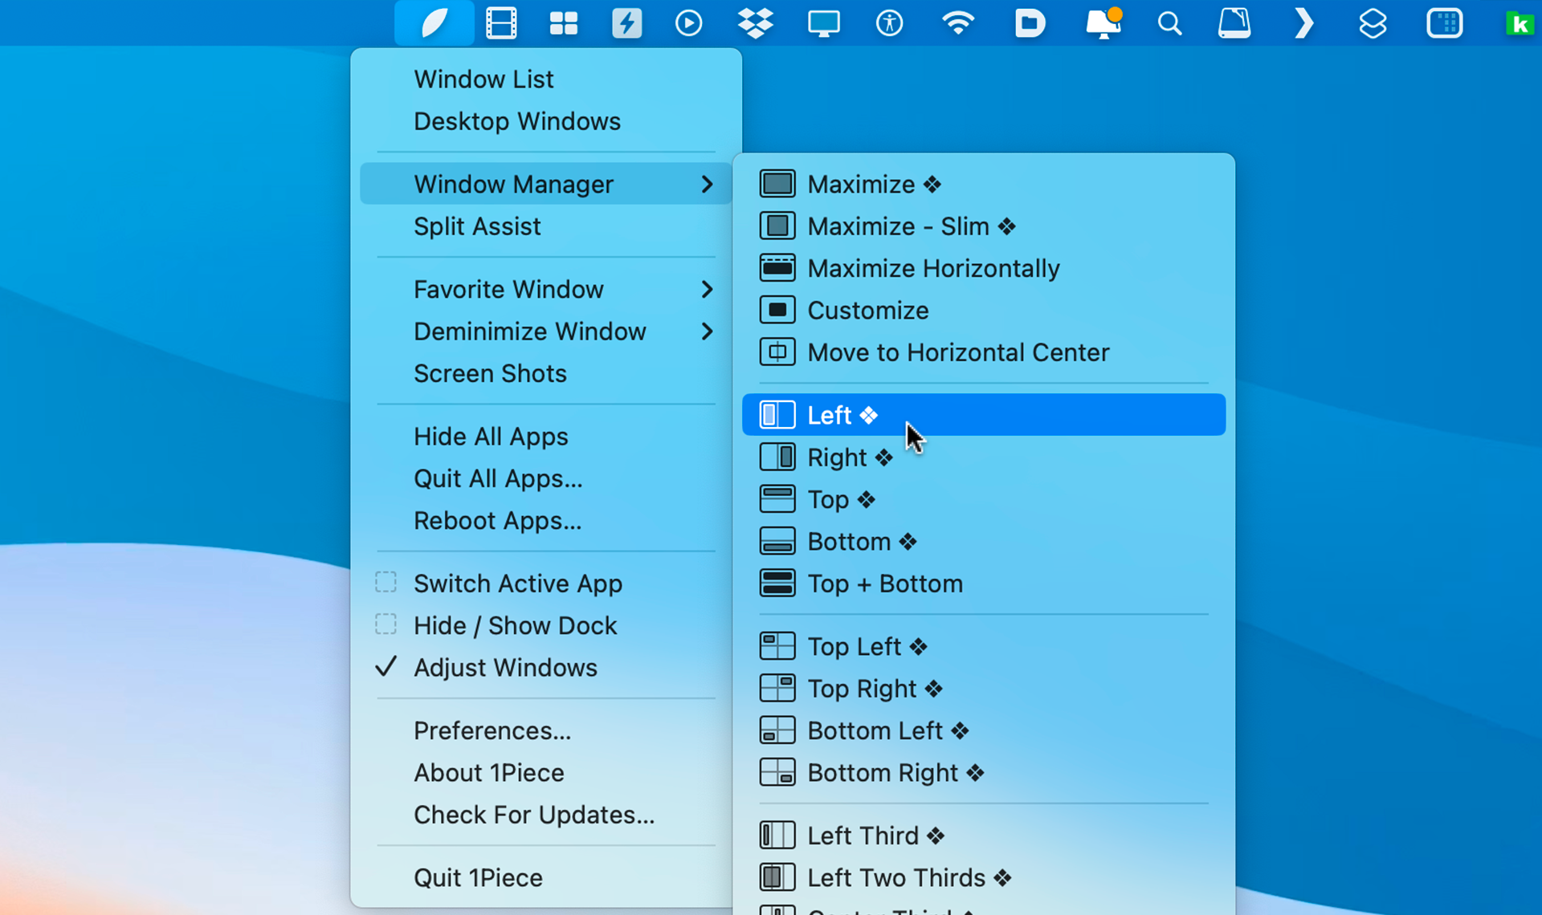Image resolution: width=1542 pixels, height=915 pixels.
Task: Click the Taska/1Piece feather icon
Action: point(434,22)
